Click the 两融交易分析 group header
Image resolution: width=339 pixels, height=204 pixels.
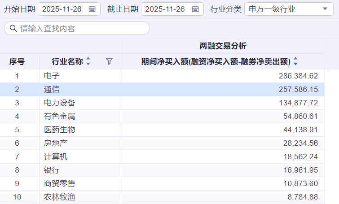(223, 46)
